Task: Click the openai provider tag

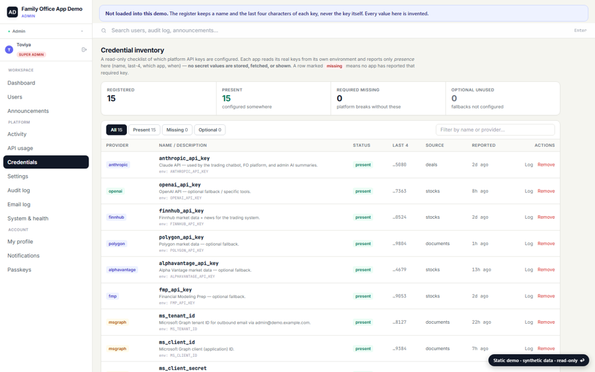Action: [115, 191]
